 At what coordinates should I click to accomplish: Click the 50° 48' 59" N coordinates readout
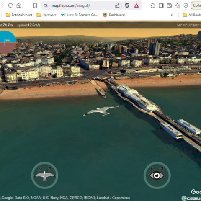tap(189, 25)
